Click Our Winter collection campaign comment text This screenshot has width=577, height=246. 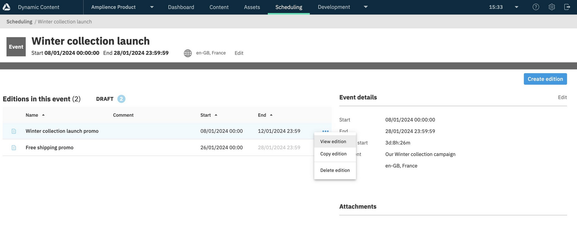click(x=420, y=154)
